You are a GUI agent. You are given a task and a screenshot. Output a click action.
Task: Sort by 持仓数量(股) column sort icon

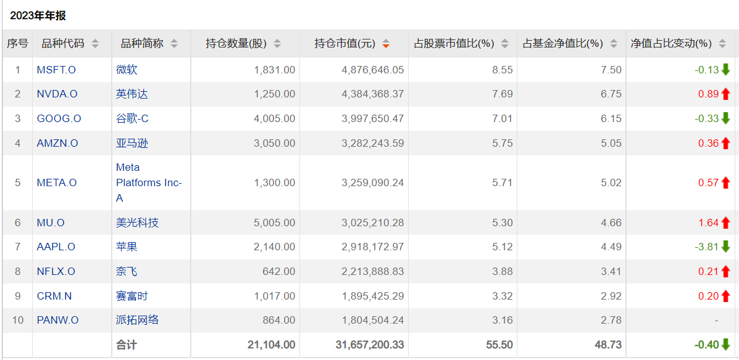277,44
